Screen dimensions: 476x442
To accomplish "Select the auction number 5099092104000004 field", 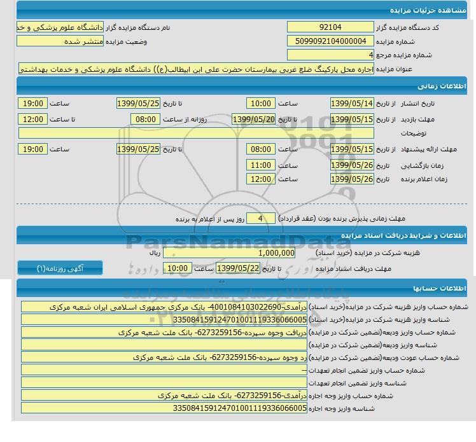I will 330,41.
